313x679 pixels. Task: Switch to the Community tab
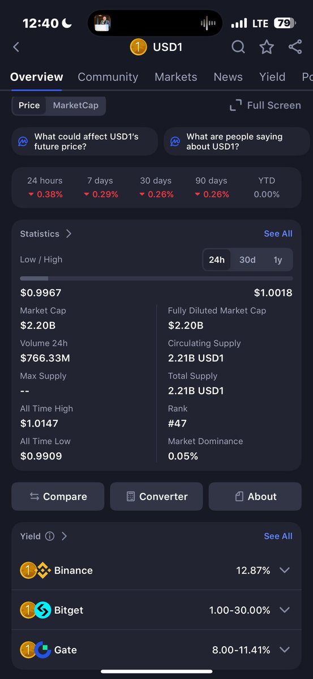pyautogui.click(x=108, y=77)
